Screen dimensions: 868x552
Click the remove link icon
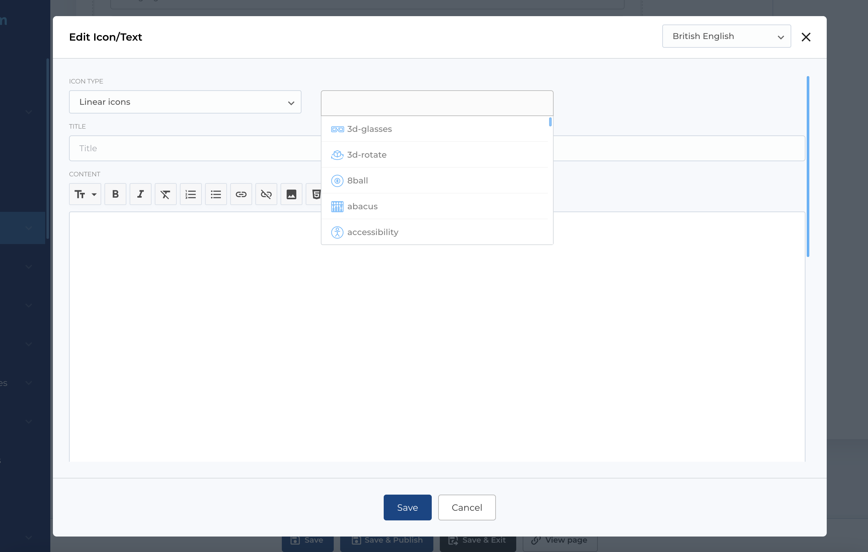pyautogui.click(x=266, y=194)
